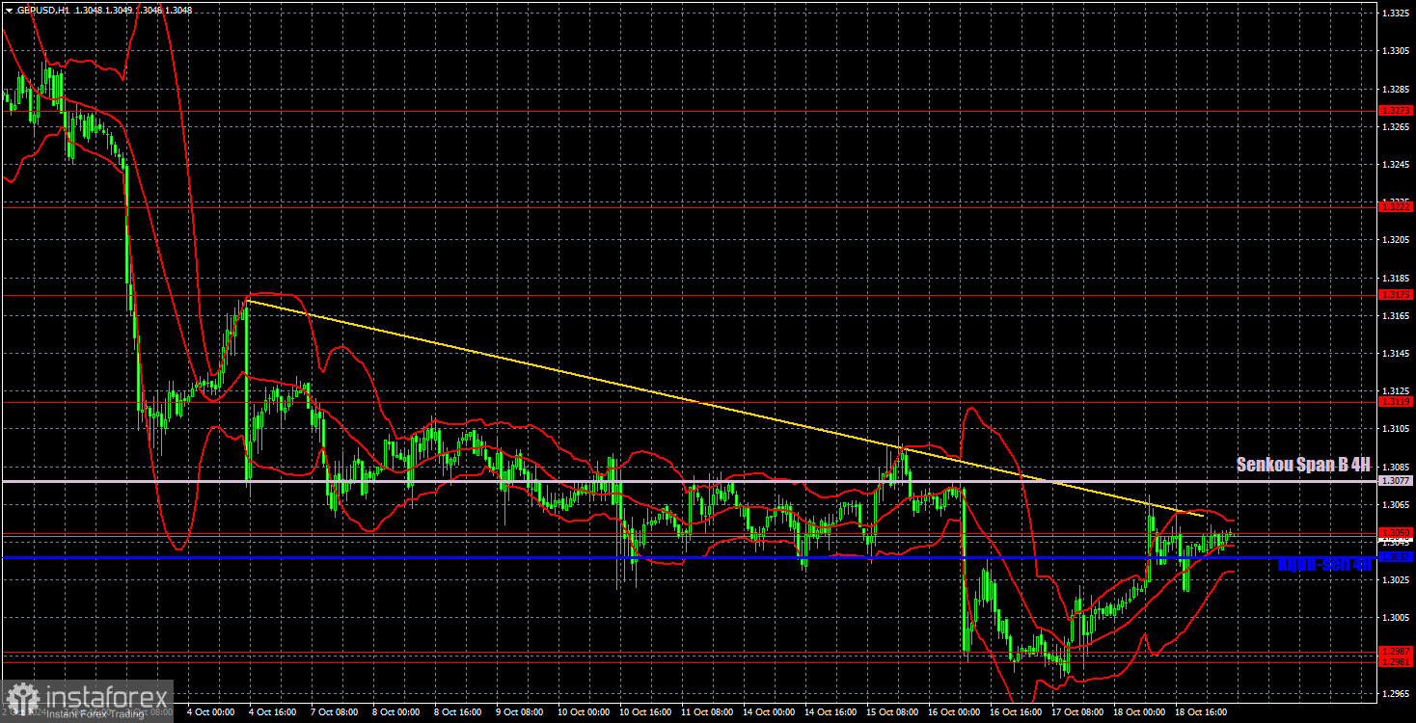
Task: Click the 1.2965 price scale value
Action: point(1397,693)
